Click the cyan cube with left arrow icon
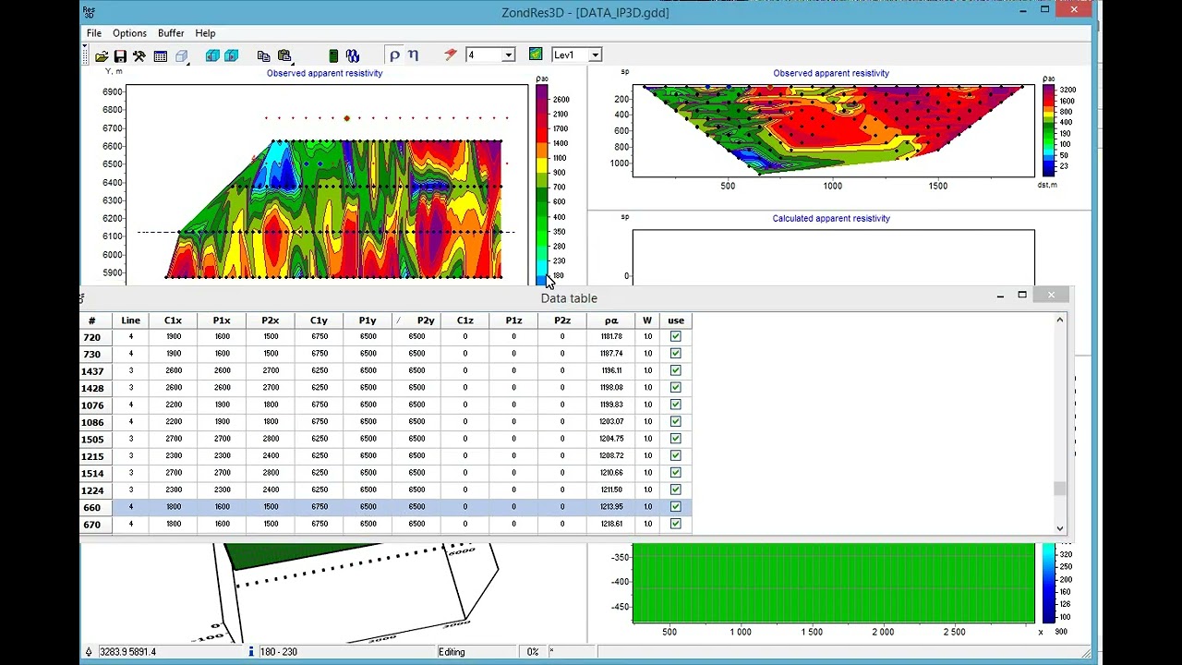Image resolution: width=1182 pixels, height=665 pixels. 212,55
